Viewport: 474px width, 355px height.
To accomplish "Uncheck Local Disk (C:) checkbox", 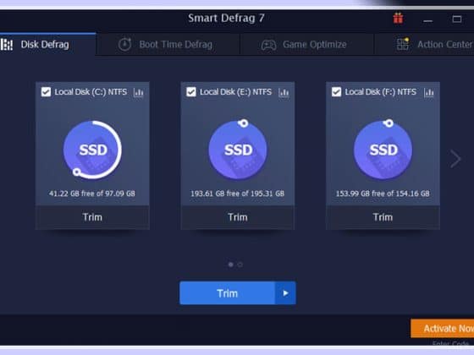I will [46, 92].
